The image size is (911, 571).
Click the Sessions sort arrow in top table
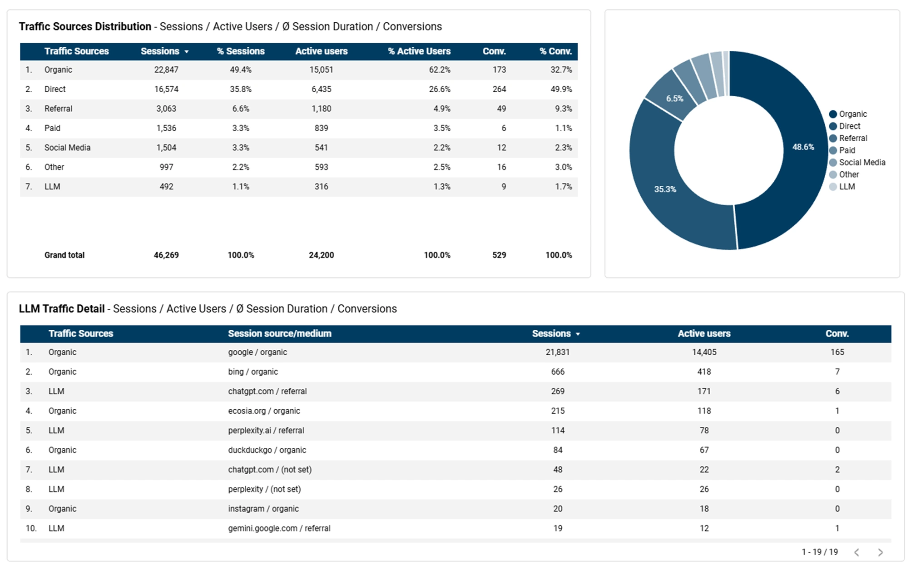pos(187,52)
